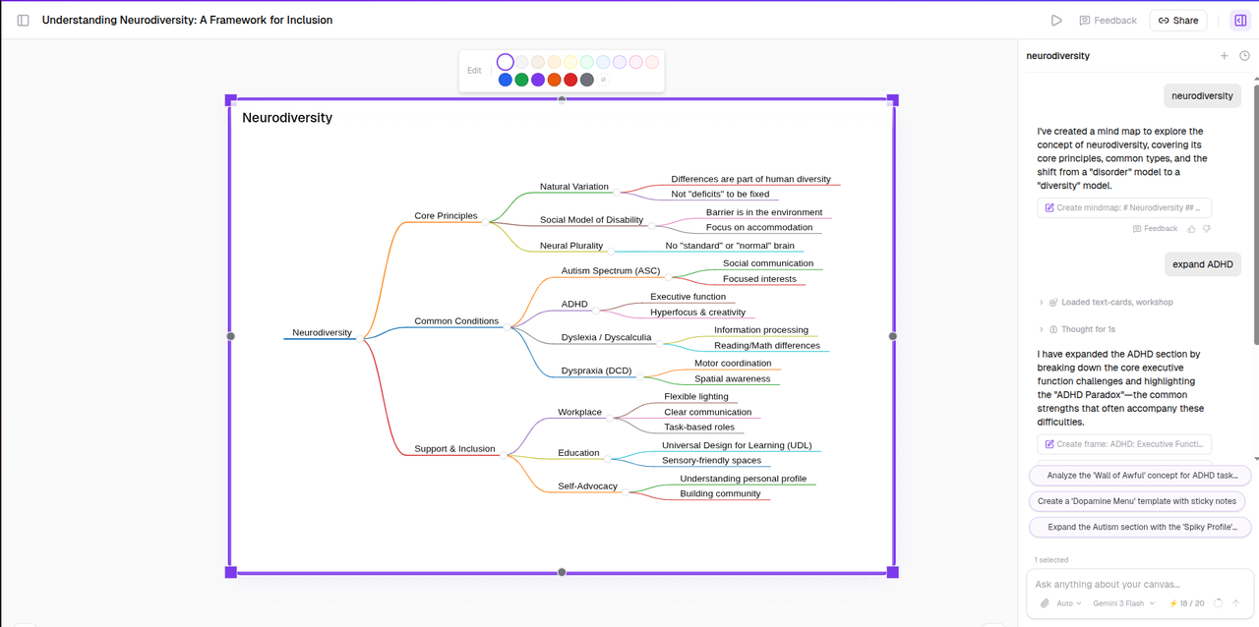Select "Hyperfocus & creativity" node

(697, 313)
